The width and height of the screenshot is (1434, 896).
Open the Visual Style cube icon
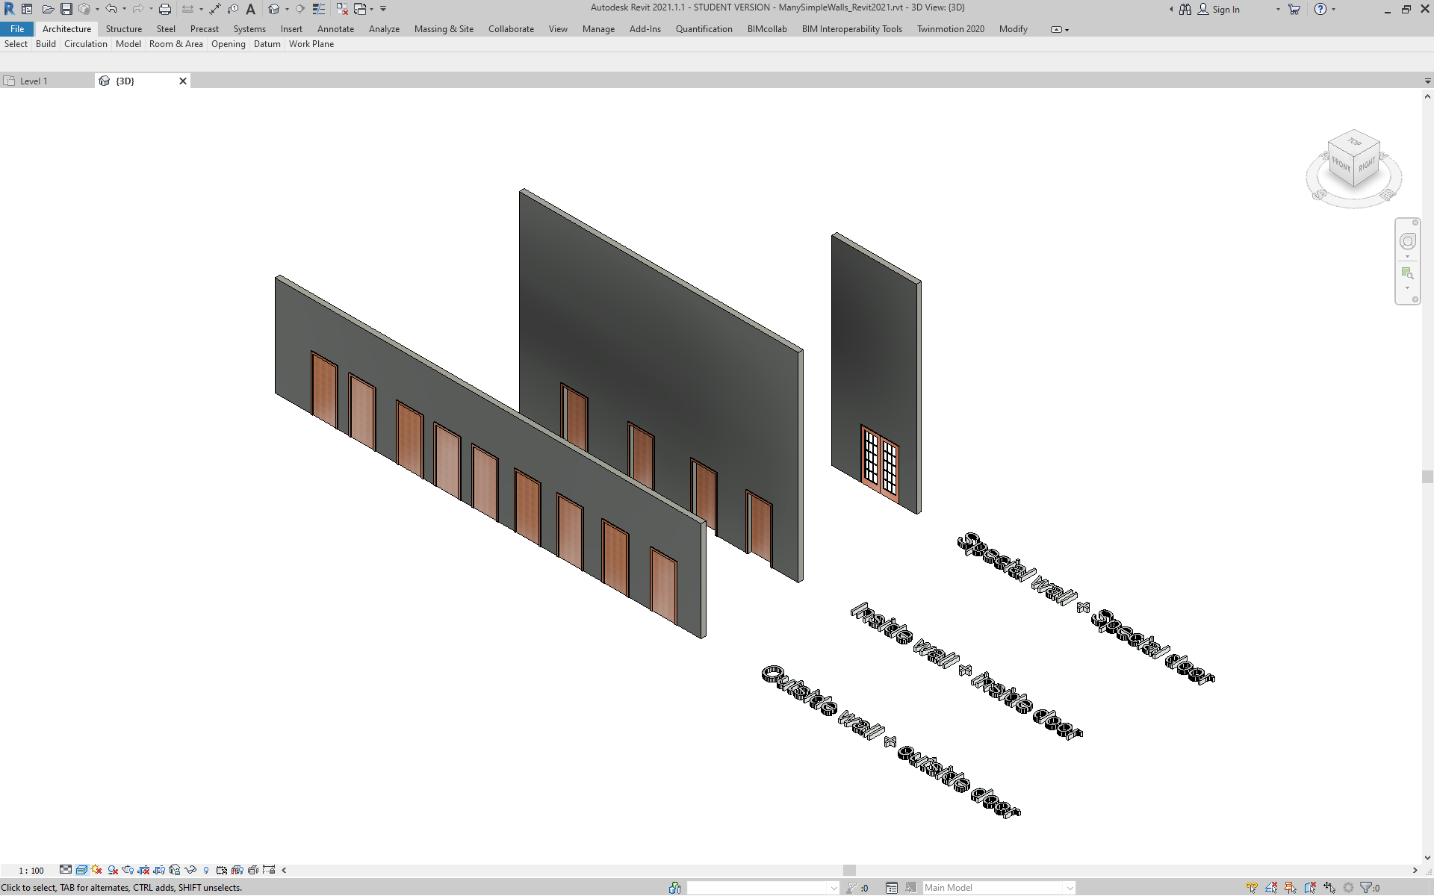pyautogui.click(x=81, y=870)
